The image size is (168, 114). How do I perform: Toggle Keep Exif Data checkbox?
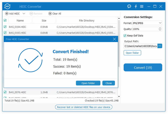point(125,35)
